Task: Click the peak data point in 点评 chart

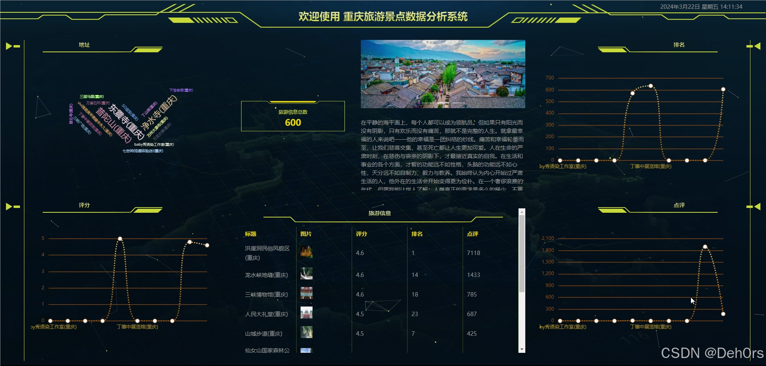Action: pos(705,247)
